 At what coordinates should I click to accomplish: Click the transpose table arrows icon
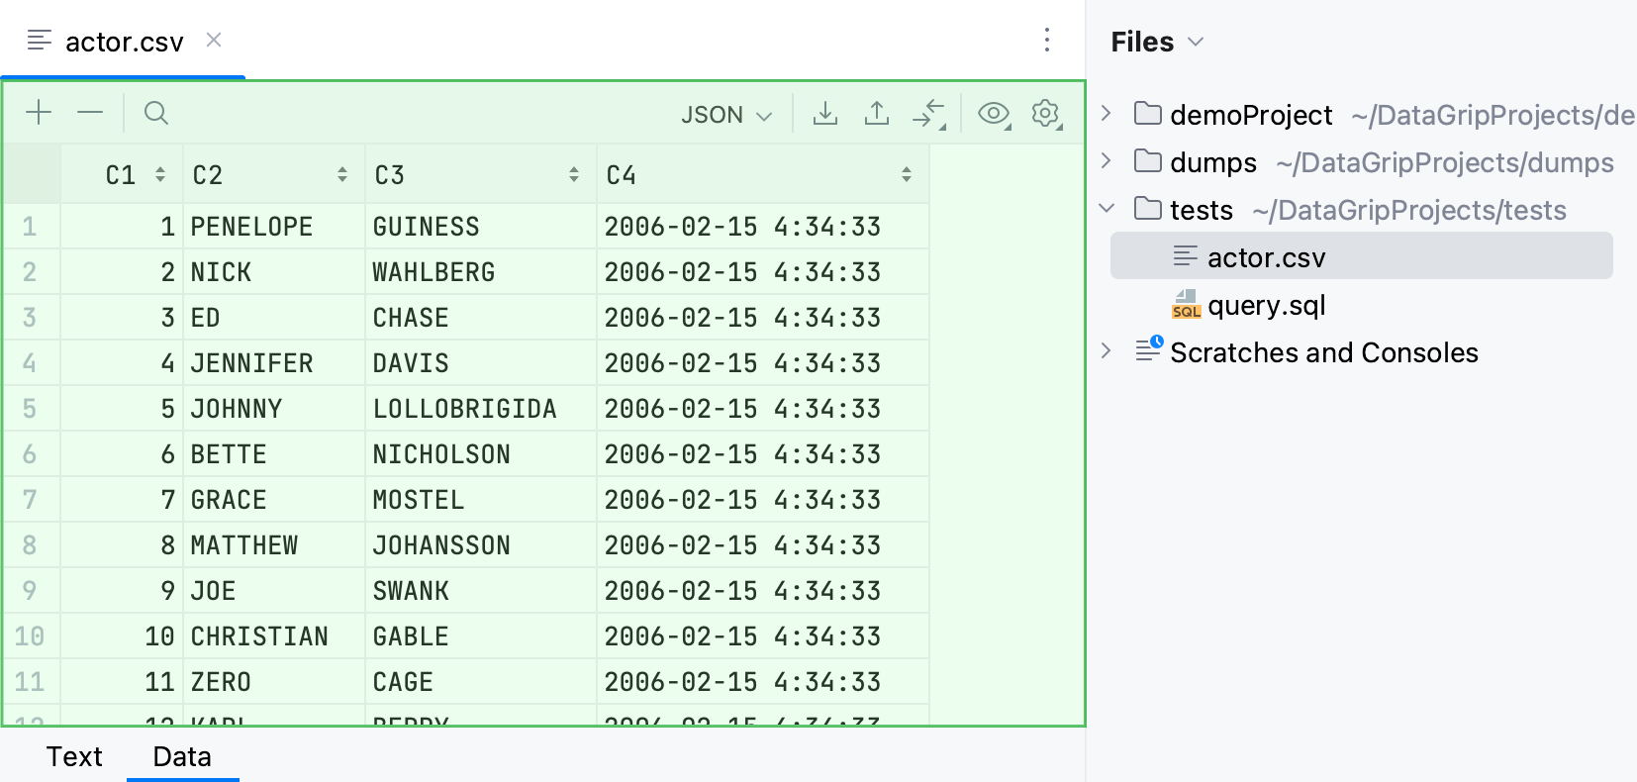[x=928, y=114]
